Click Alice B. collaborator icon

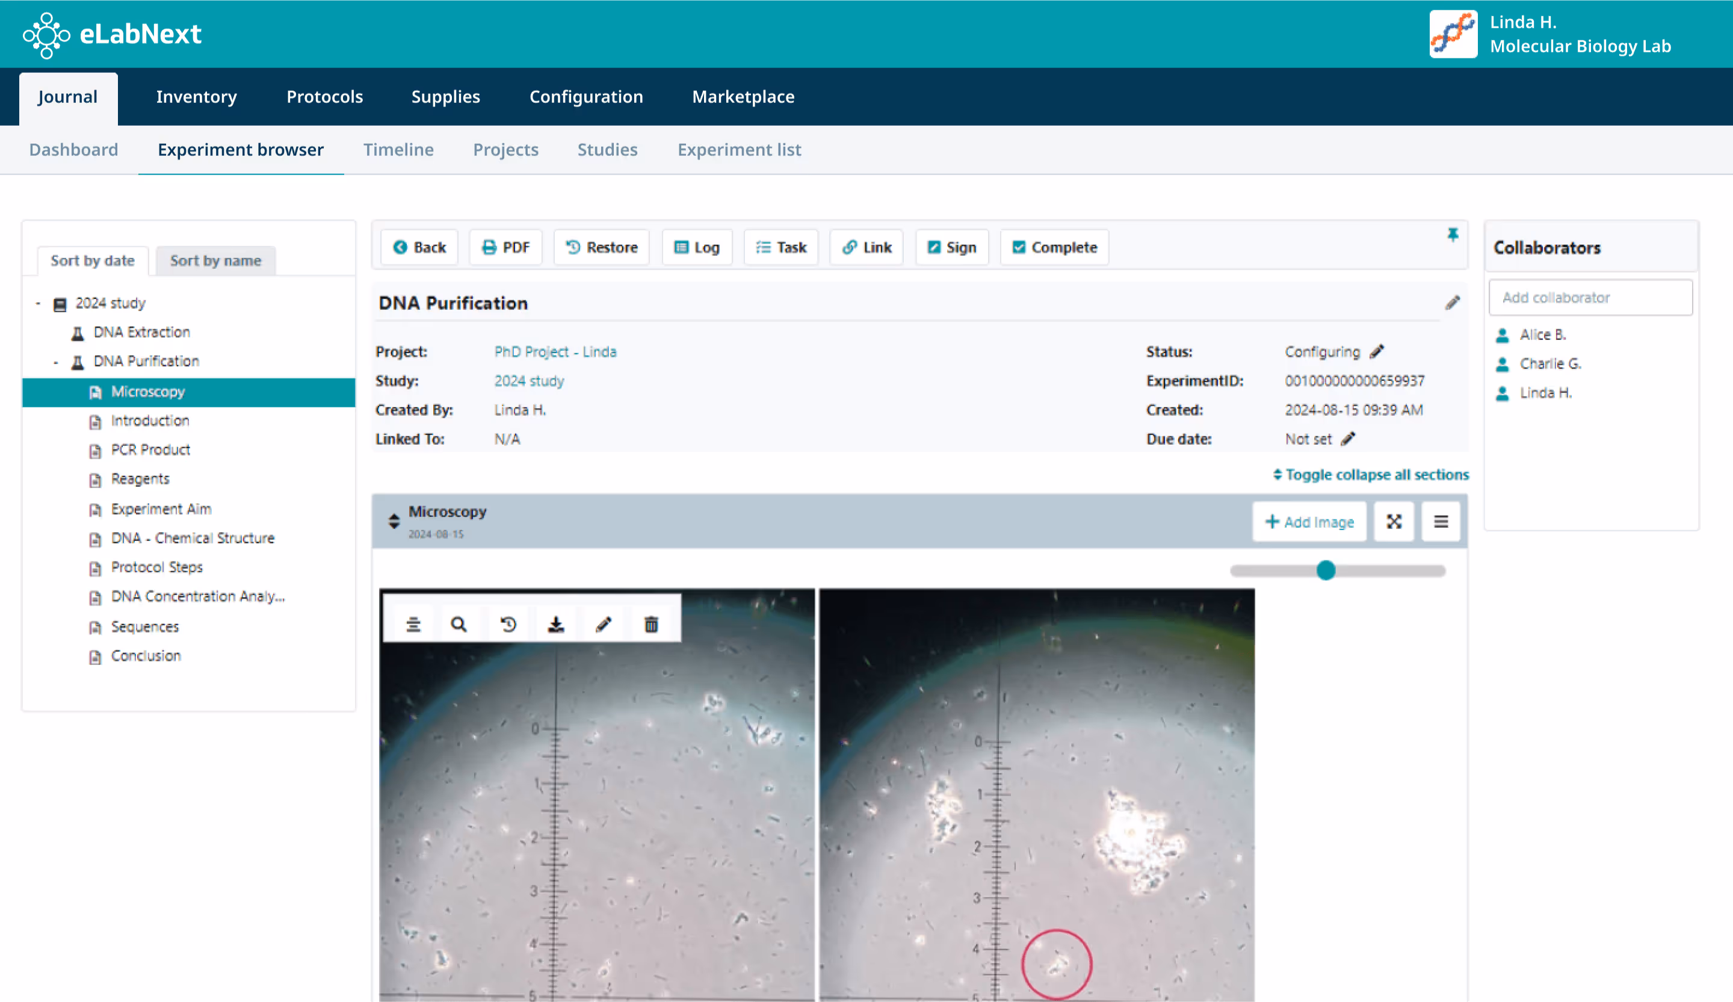(1503, 335)
